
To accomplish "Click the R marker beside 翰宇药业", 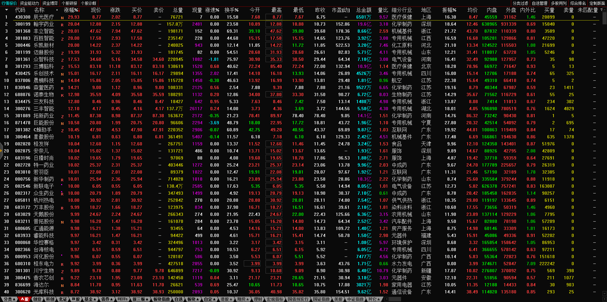I will point(62,24).
